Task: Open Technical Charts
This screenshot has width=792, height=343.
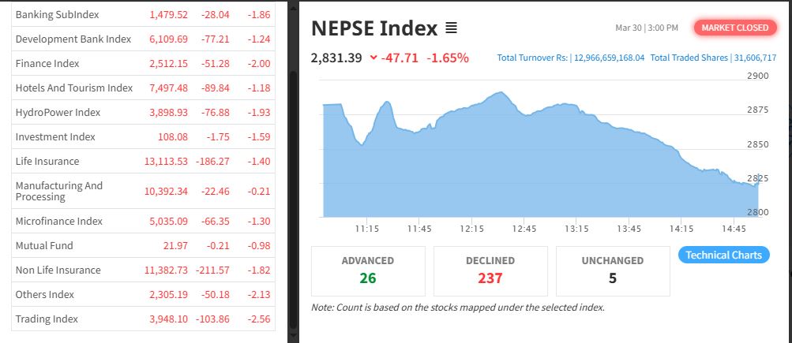Action: (x=723, y=255)
